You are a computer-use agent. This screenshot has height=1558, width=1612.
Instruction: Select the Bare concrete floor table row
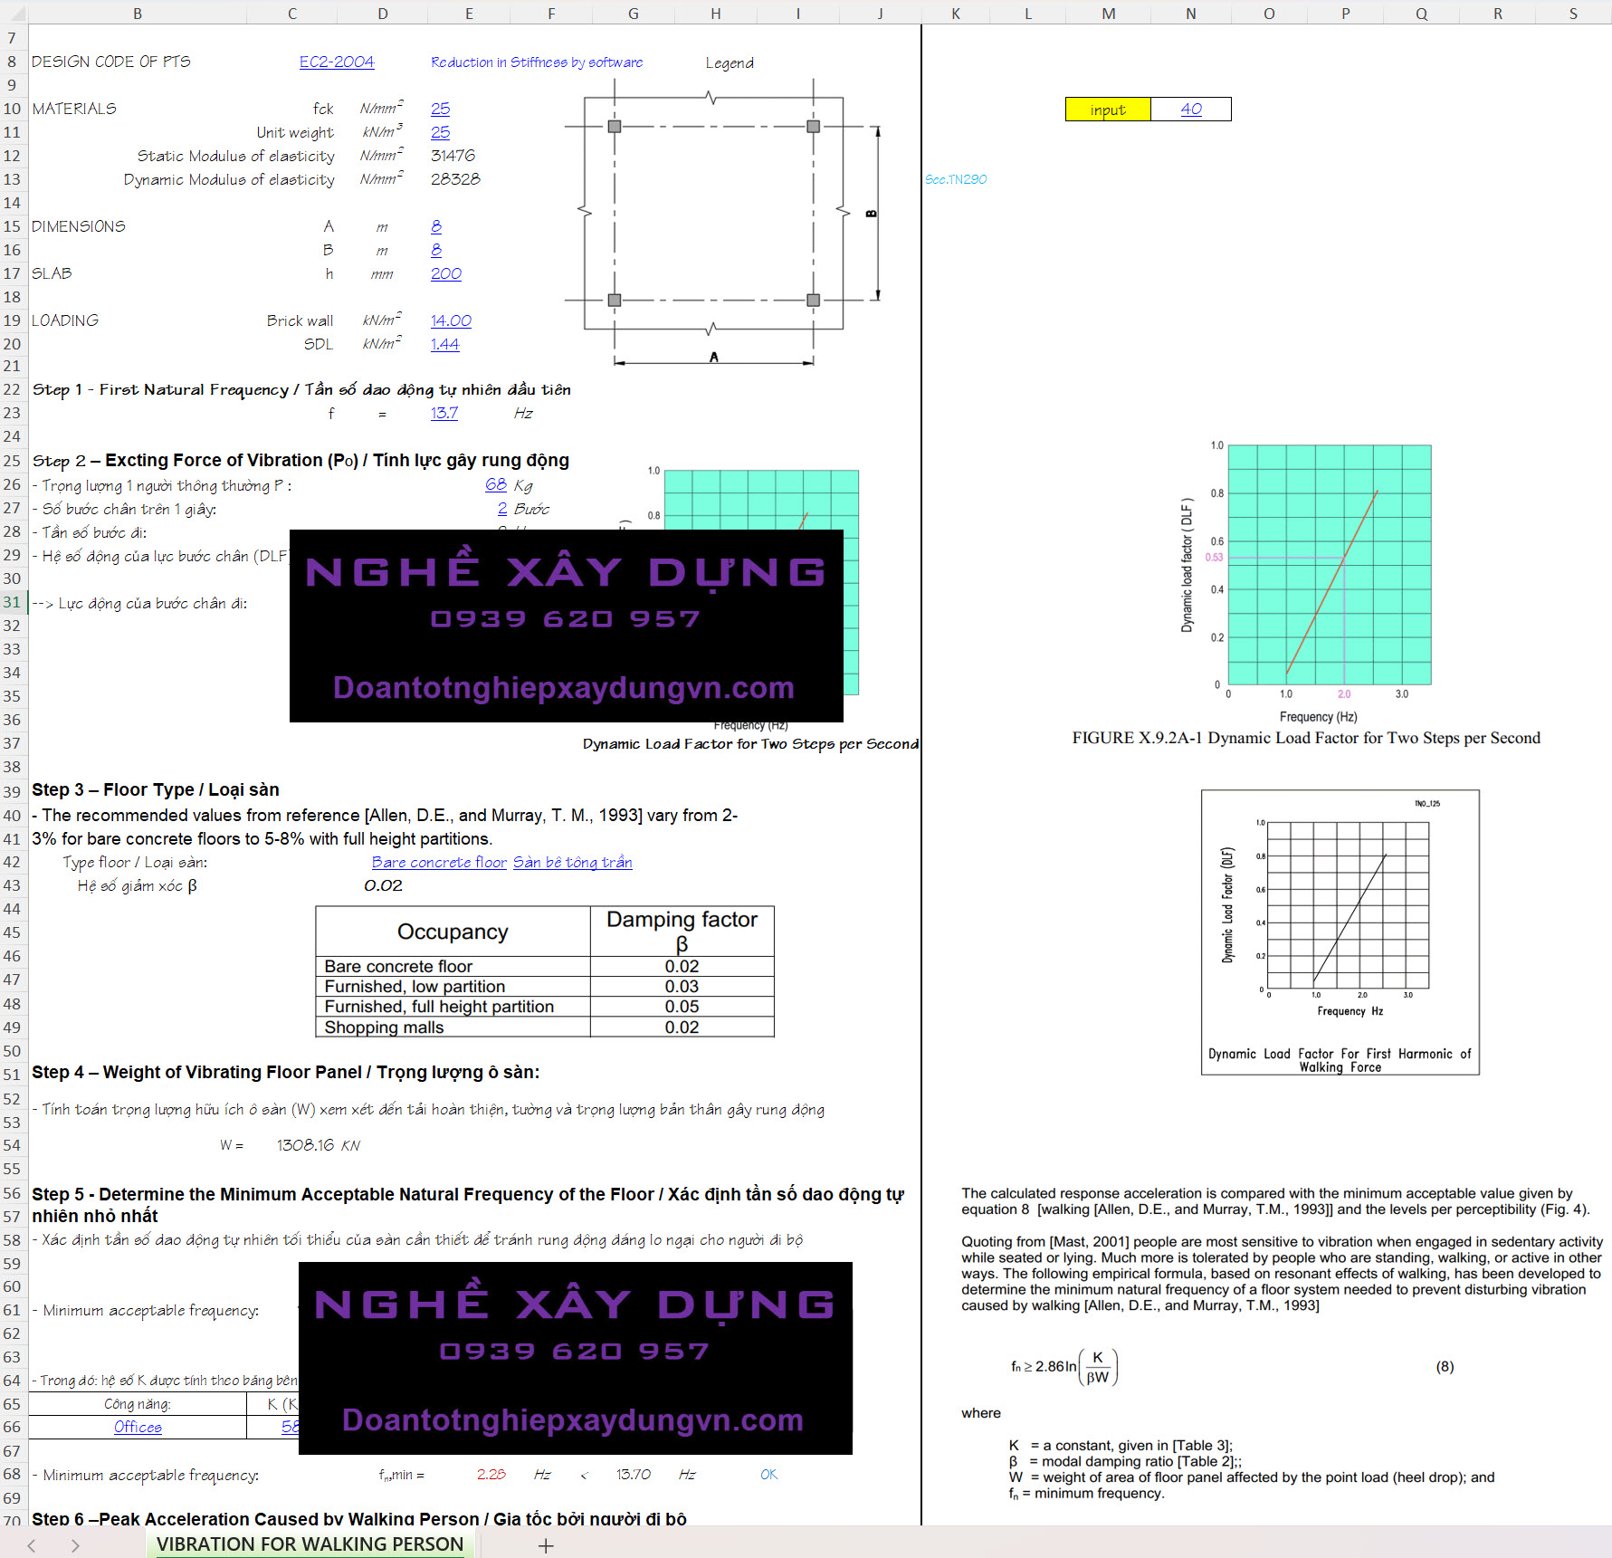pyautogui.click(x=544, y=967)
